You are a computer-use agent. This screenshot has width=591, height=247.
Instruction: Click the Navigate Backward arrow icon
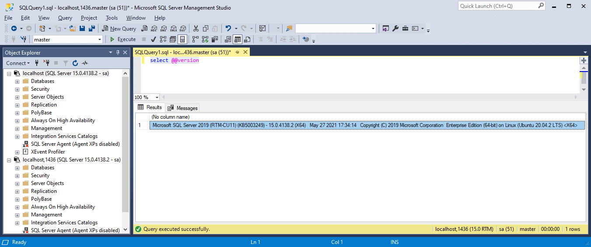click(14, 28)
